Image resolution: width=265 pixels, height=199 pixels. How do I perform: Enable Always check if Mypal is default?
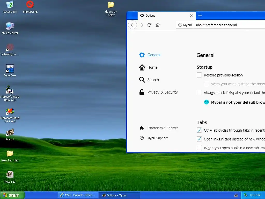click(199, 93)
